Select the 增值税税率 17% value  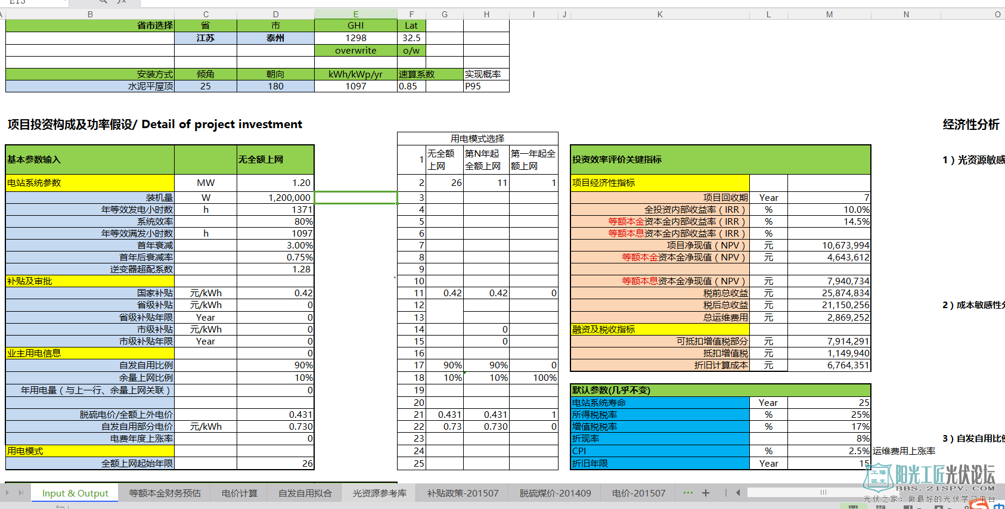[x=829, y=427]
